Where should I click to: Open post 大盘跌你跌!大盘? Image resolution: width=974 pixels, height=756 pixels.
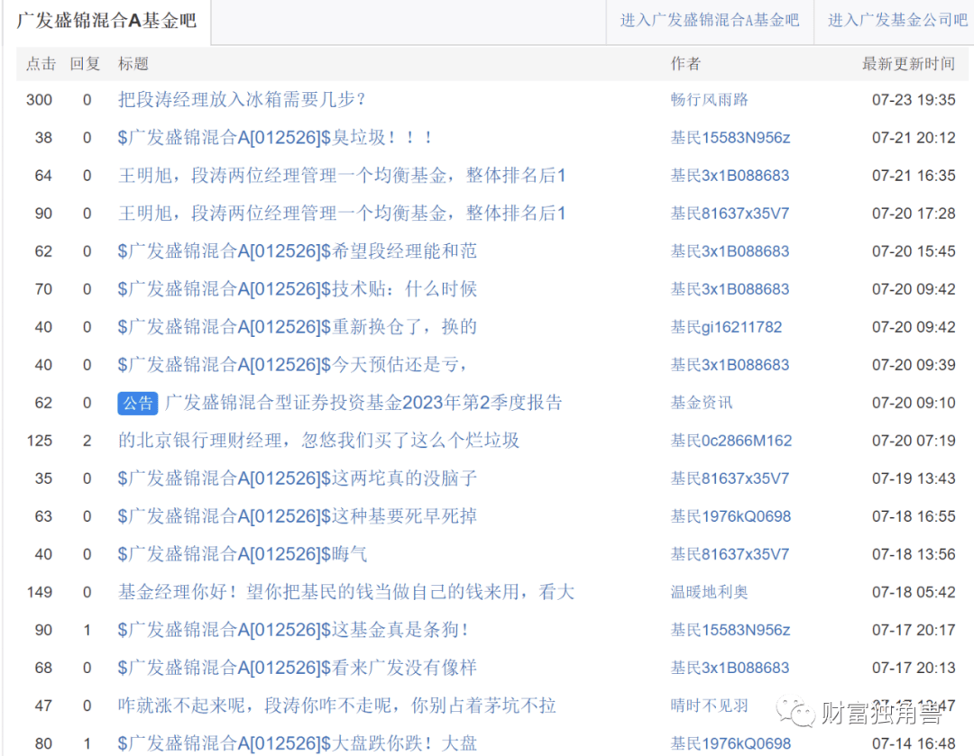298,743
